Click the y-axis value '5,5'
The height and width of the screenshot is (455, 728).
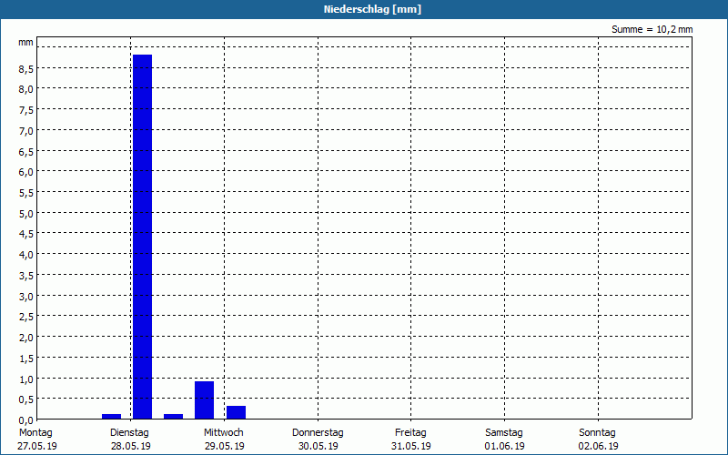pos(26,193)
